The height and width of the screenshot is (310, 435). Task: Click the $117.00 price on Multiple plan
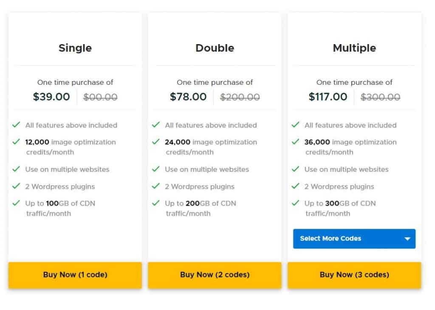point(328,97)
